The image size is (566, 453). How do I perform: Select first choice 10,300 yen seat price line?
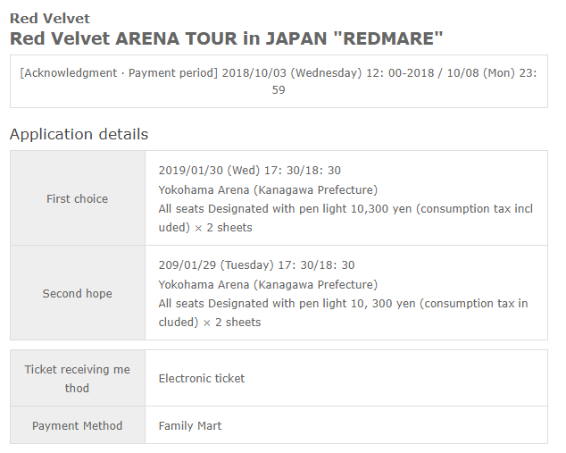[345, 218]
